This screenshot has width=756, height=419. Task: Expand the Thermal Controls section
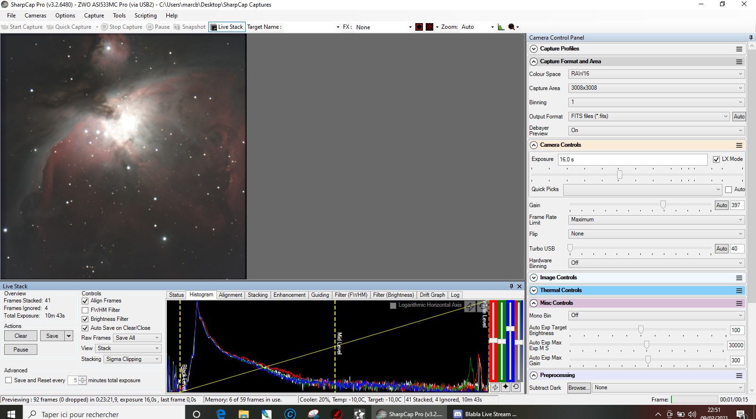coord(534,291)
